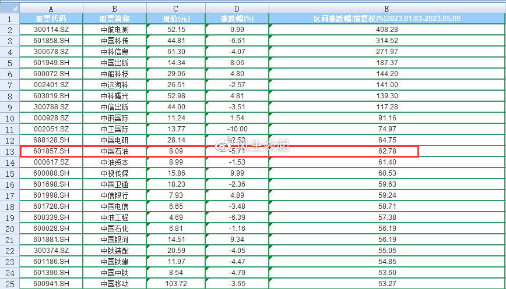Select cell with price 61.30
Image resolution: width=506 pixels, height=289 pixels.
(176, 52)
